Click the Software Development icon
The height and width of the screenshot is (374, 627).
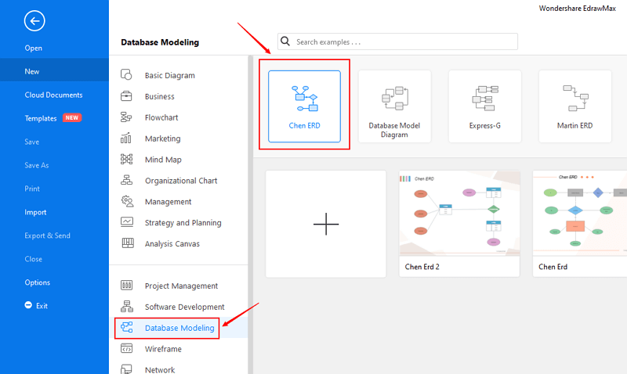click(x=127, y=306)
